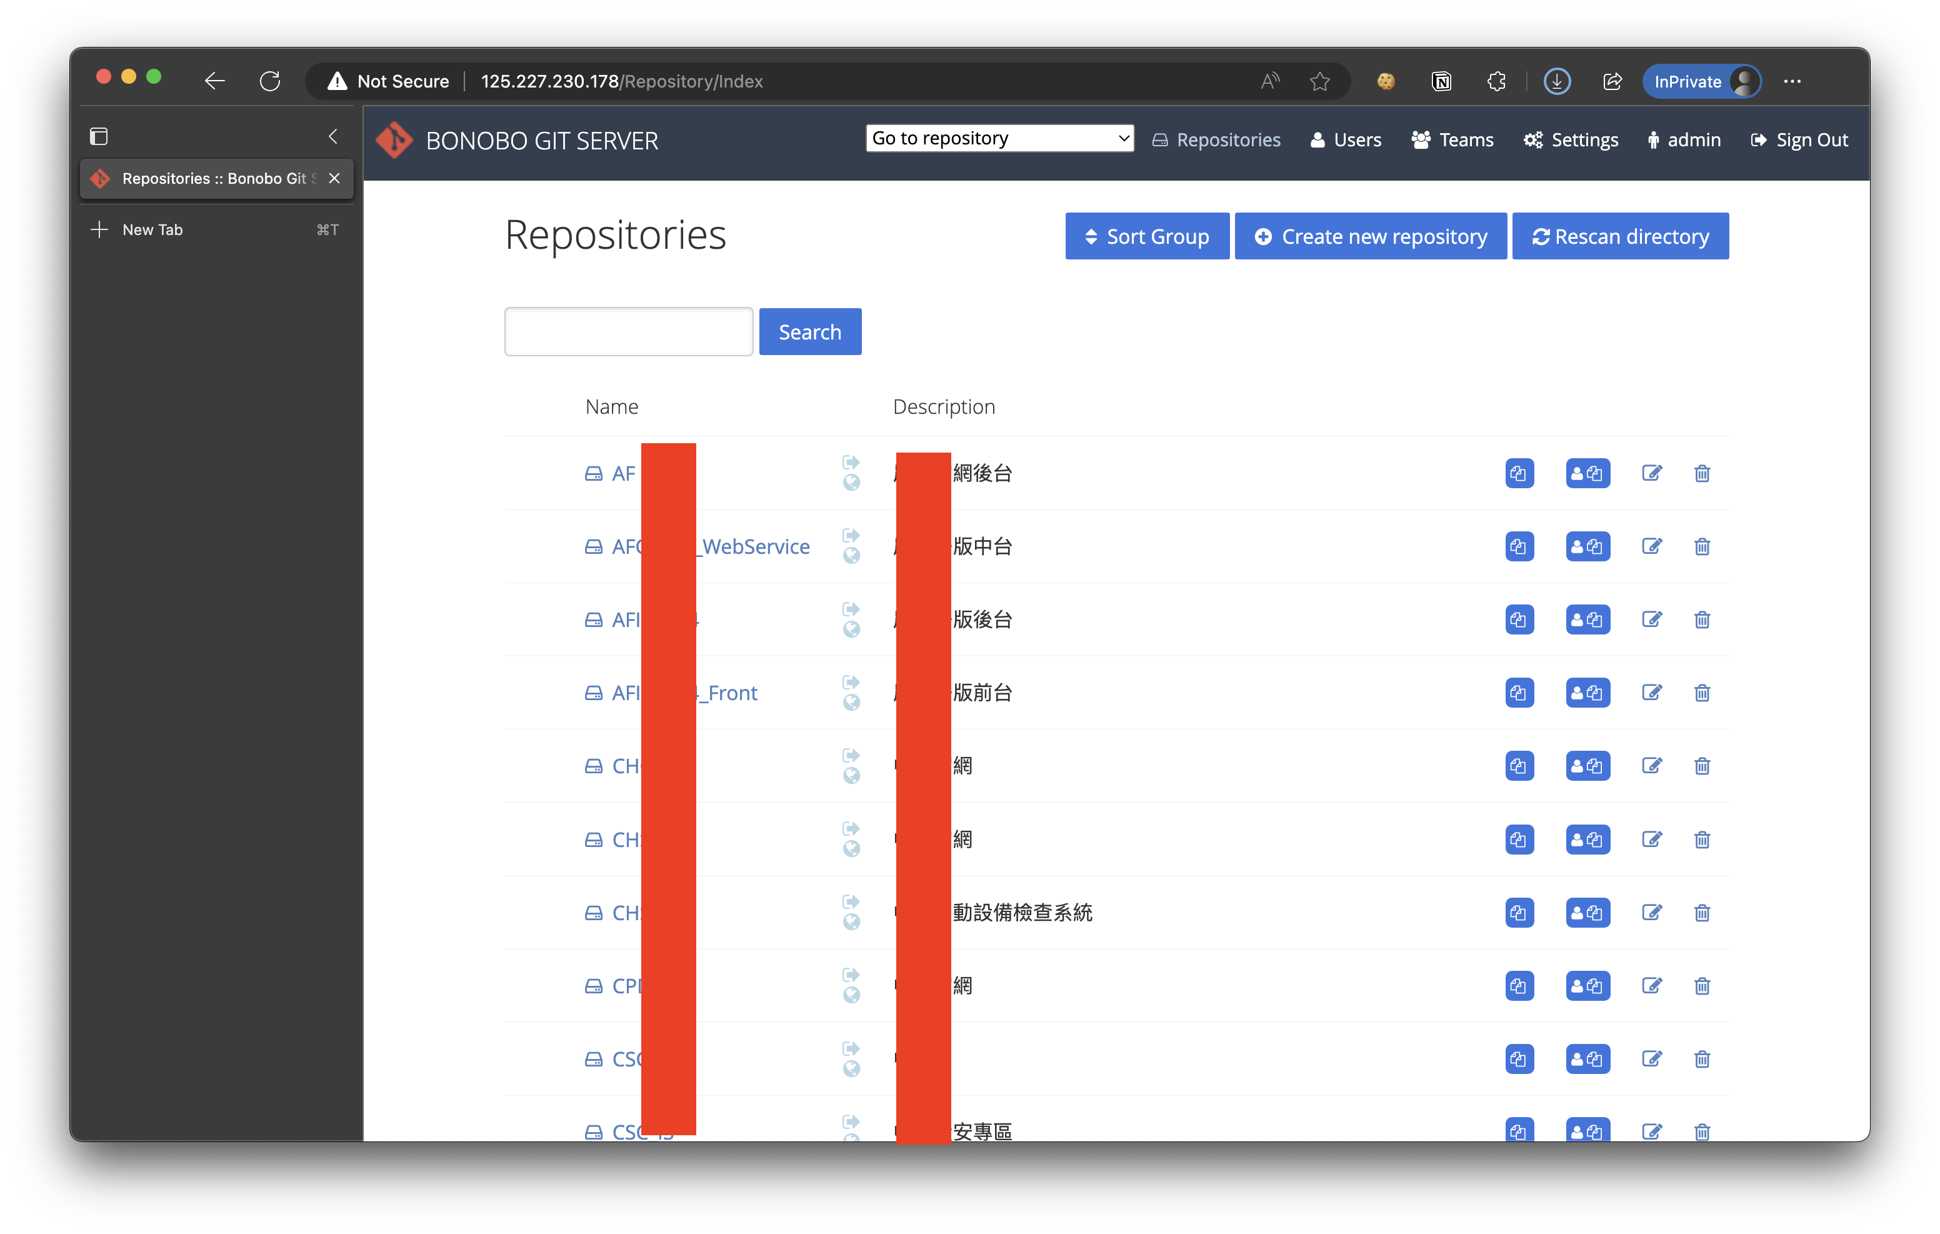Open the Repositories nav item

tap(1216, 140)
